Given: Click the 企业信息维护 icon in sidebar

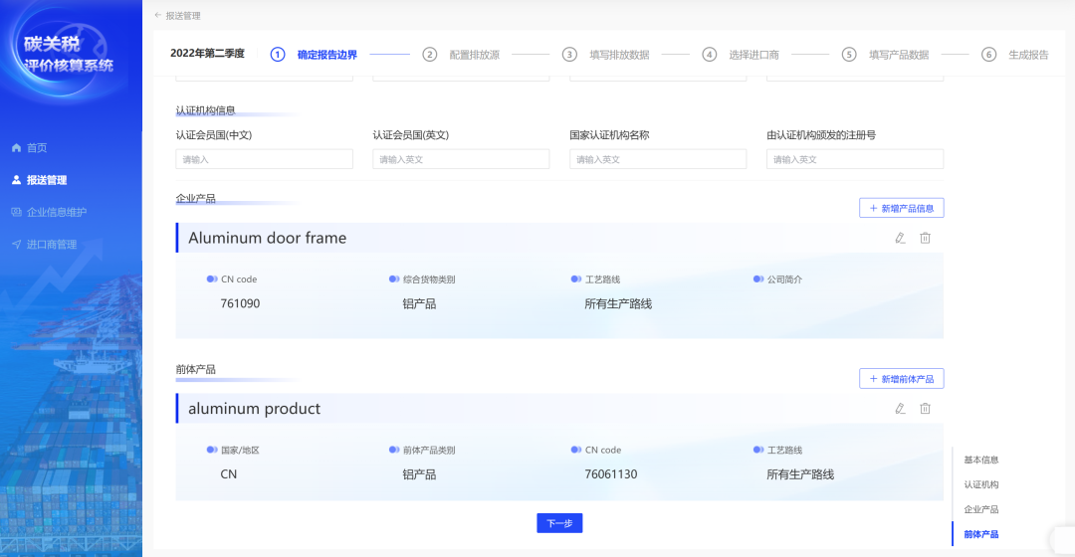Looking at the screenshot, I should (17, 212).
